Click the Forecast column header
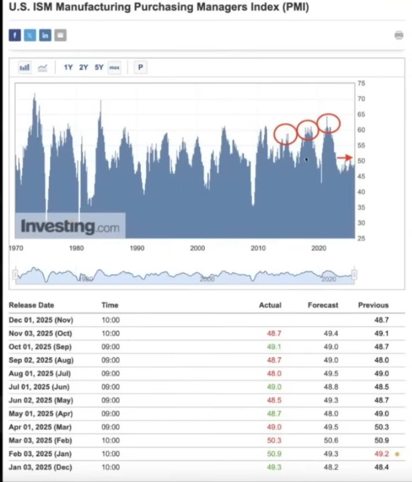This screenshot has width=412, height=482. click(x=323, y=305)
